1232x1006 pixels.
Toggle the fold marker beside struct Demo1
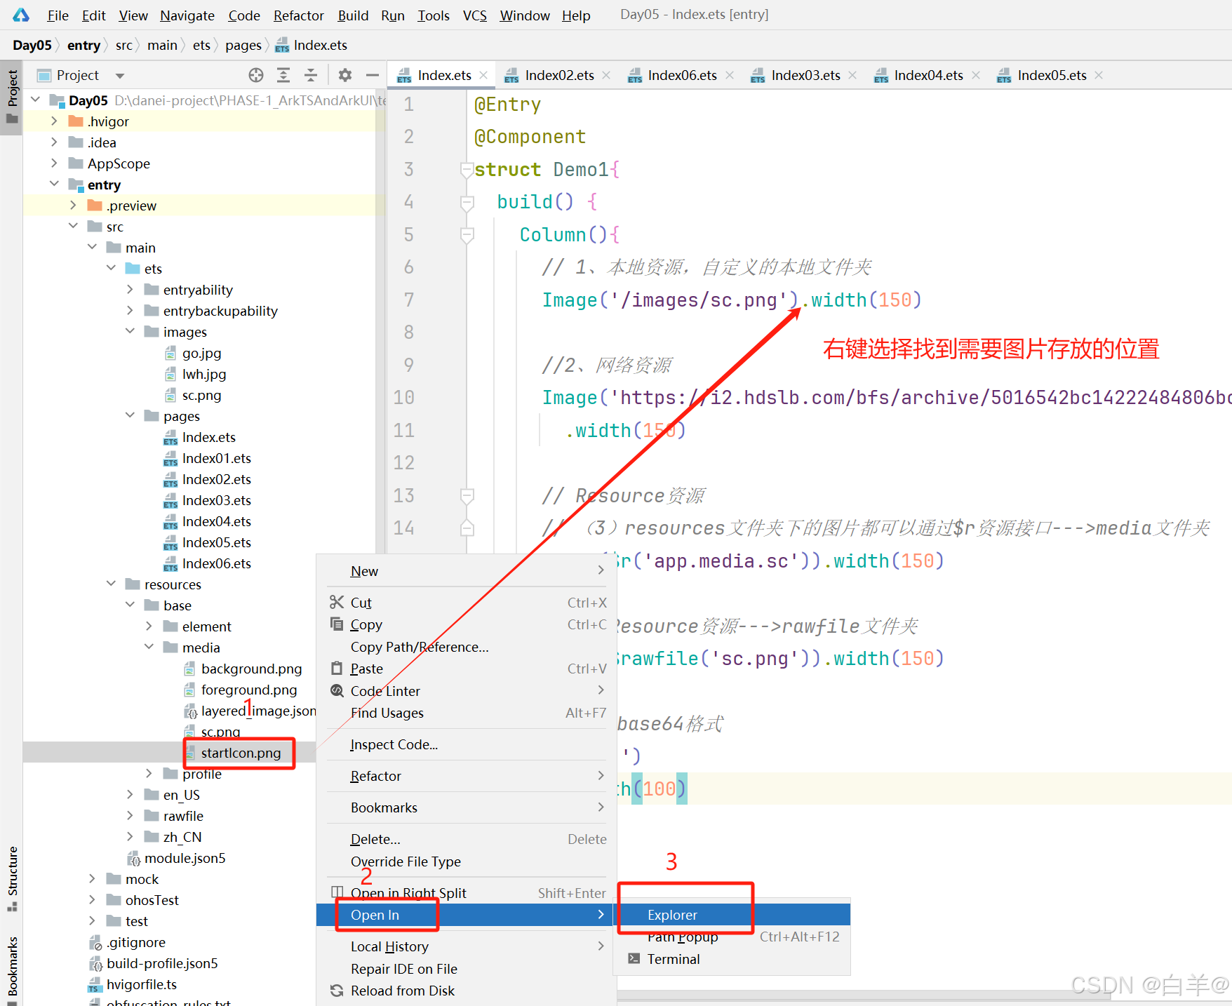pos(467,170)
